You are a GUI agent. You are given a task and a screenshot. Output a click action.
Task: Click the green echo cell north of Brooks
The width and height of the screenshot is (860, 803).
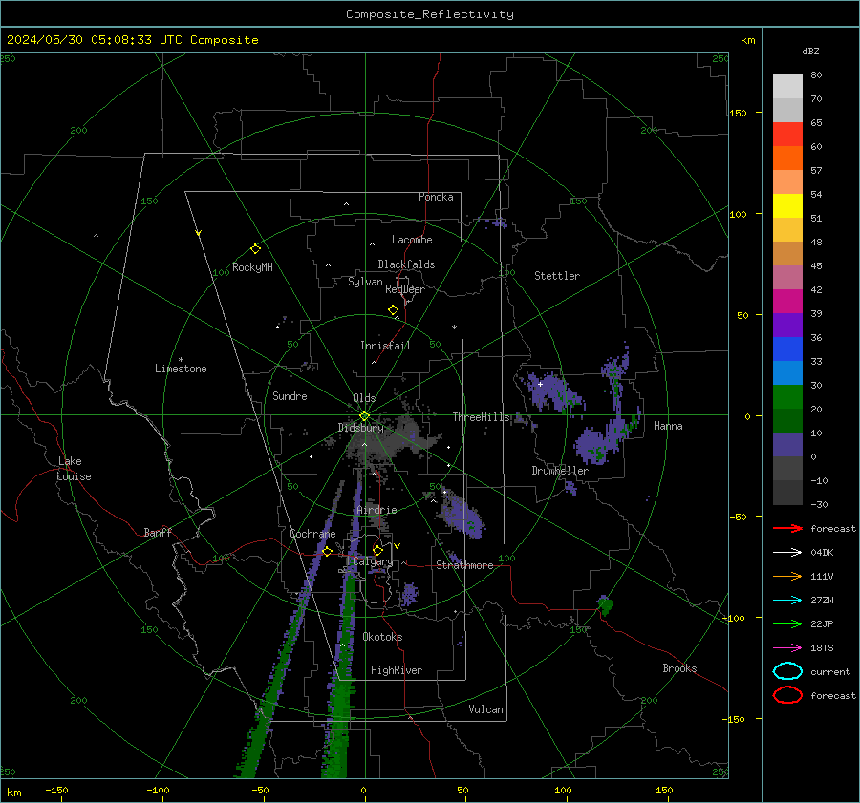pos(605,605)
